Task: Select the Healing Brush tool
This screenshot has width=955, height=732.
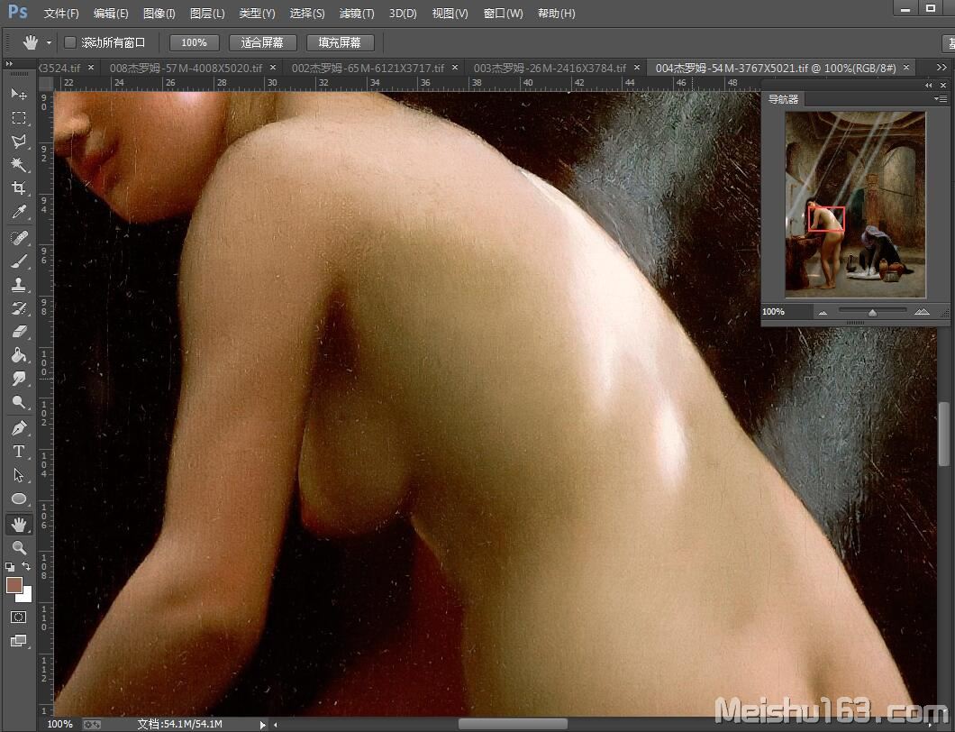Action: point(19,237)
